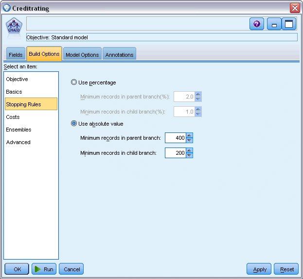This screenshot has width=303, height=279.
Task: Click the Apply button
Action: tap(259, 269)
